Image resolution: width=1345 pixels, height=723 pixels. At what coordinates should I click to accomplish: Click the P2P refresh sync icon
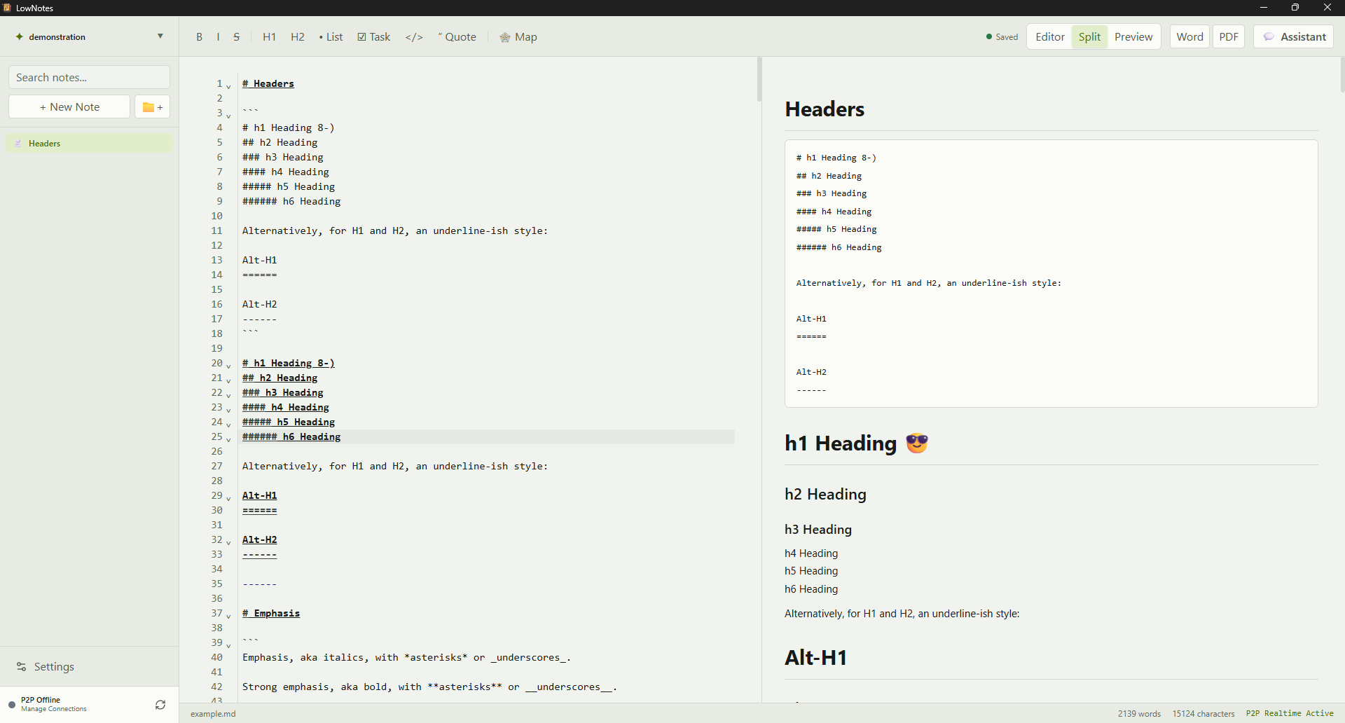point(160,705)
